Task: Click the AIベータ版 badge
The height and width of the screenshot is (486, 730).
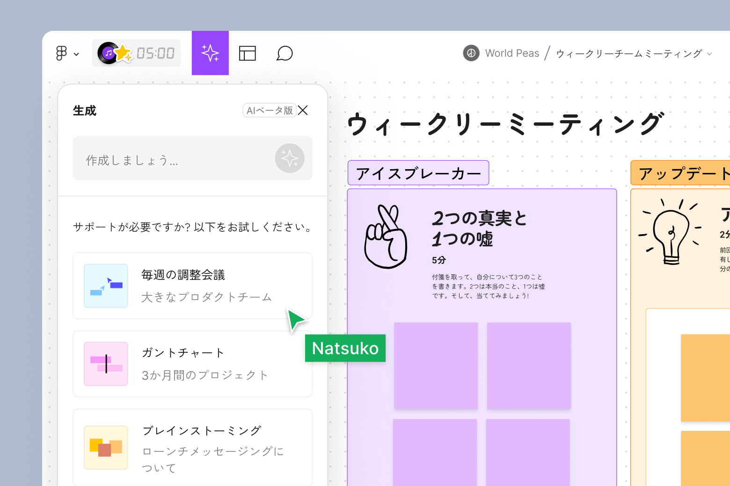Action: coord(270,110)
